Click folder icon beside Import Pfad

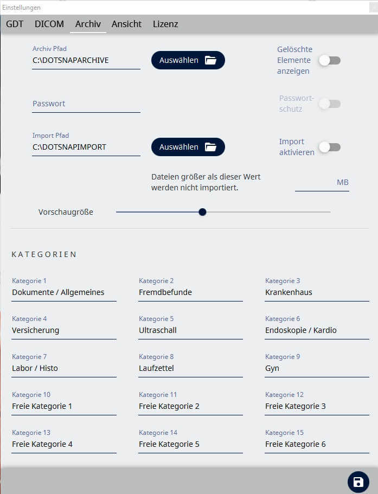coord(210,147)
